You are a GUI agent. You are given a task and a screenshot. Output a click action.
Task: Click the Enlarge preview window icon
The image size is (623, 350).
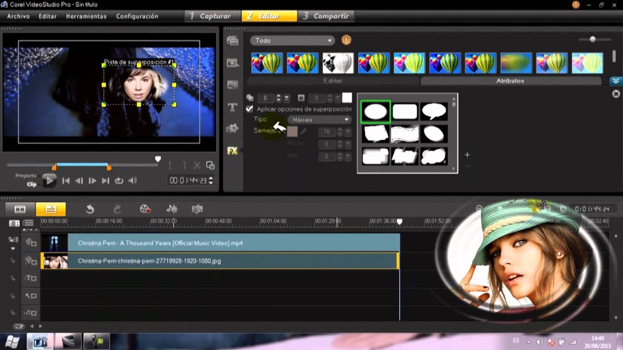pos(210,165)
